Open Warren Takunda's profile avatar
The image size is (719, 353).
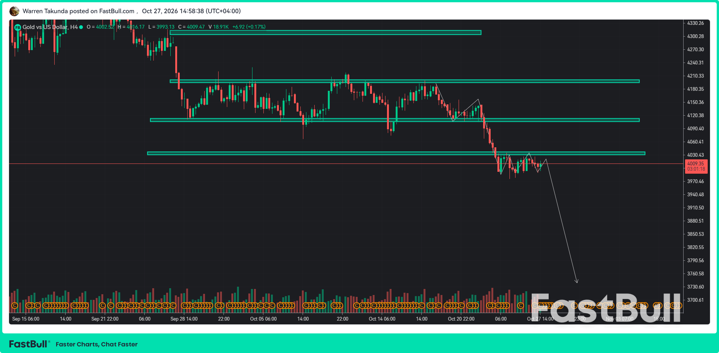click(14, 11)
